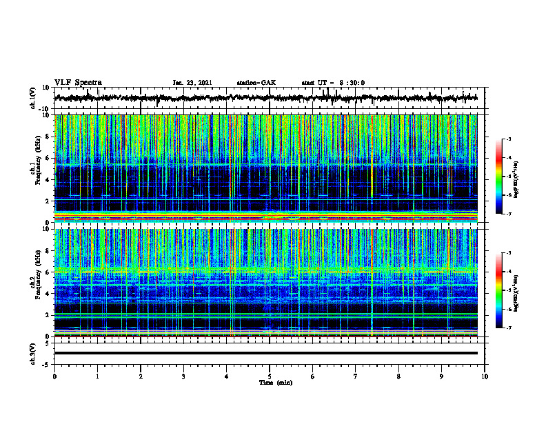
Task: Click time axis tick label "0"
Action: pyautogui.click(x=54, y=376)
